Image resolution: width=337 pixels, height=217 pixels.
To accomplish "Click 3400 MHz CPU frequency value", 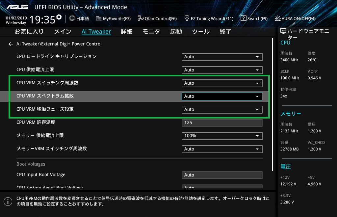I will point(289,60).
